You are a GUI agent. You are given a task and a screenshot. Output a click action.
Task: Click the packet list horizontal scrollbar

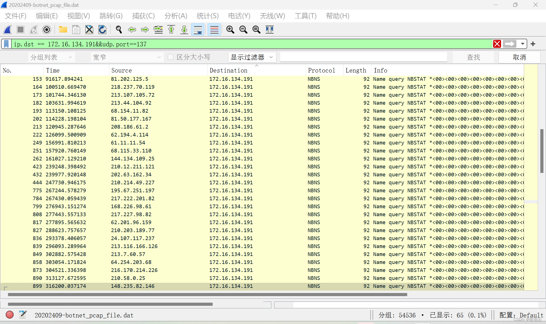tap(208, 295)
